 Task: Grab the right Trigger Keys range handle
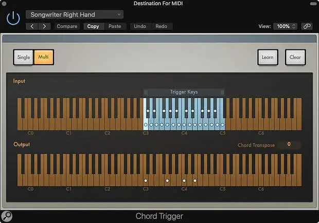(222, 92)
